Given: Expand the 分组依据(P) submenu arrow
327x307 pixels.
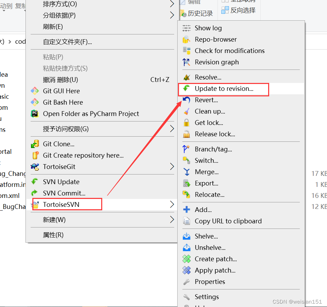Looking at the screenshot, I should (x=172, y=15).
